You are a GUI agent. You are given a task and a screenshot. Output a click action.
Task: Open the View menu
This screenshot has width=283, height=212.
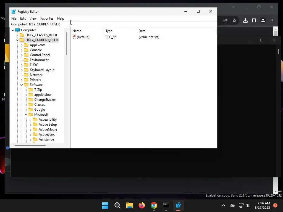click(x=33, y=18)
